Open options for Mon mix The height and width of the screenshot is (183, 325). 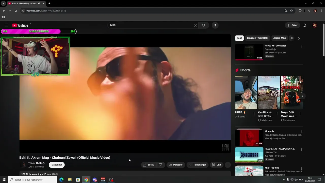[x=302, y=132]
